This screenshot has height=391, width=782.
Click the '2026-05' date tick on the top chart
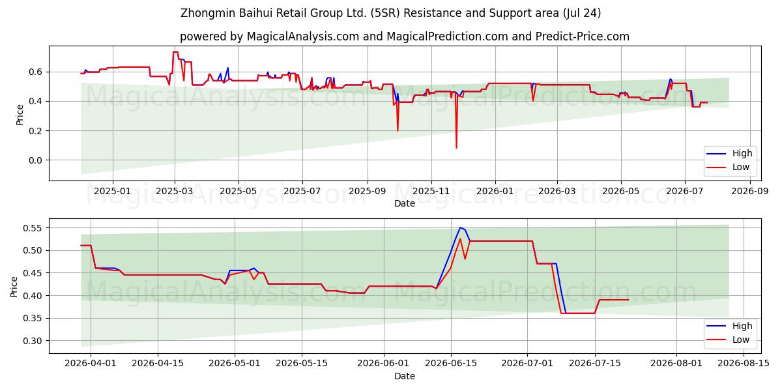click(x=621, y=191)
